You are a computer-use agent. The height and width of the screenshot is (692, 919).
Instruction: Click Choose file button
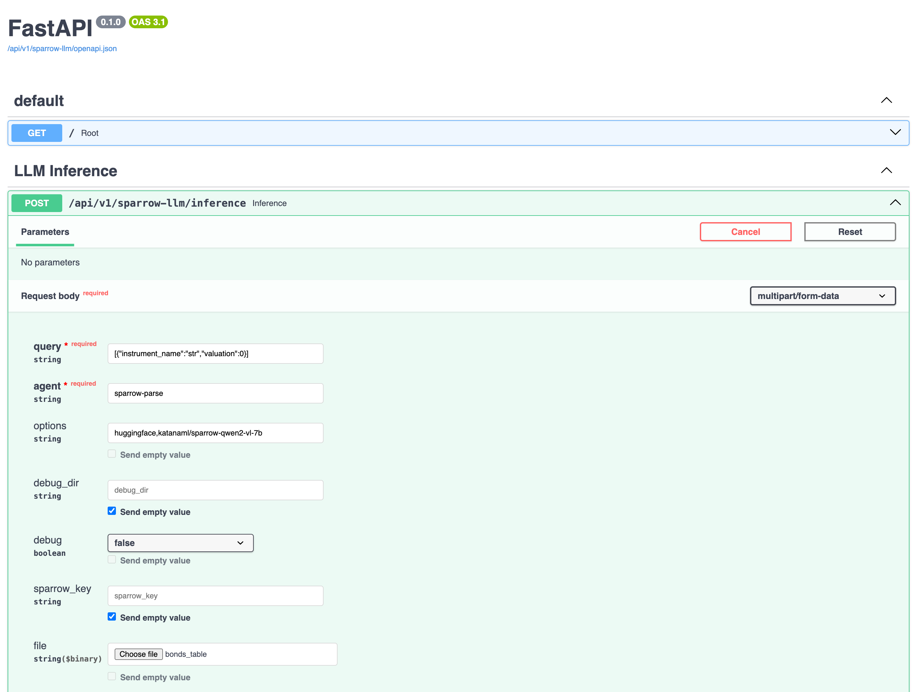pyautogui.click(x=138, y=654)
